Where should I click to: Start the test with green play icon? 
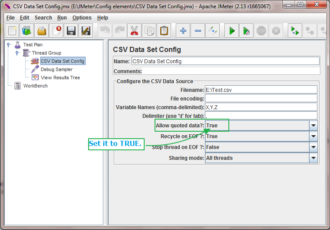[x=232, y=31]
